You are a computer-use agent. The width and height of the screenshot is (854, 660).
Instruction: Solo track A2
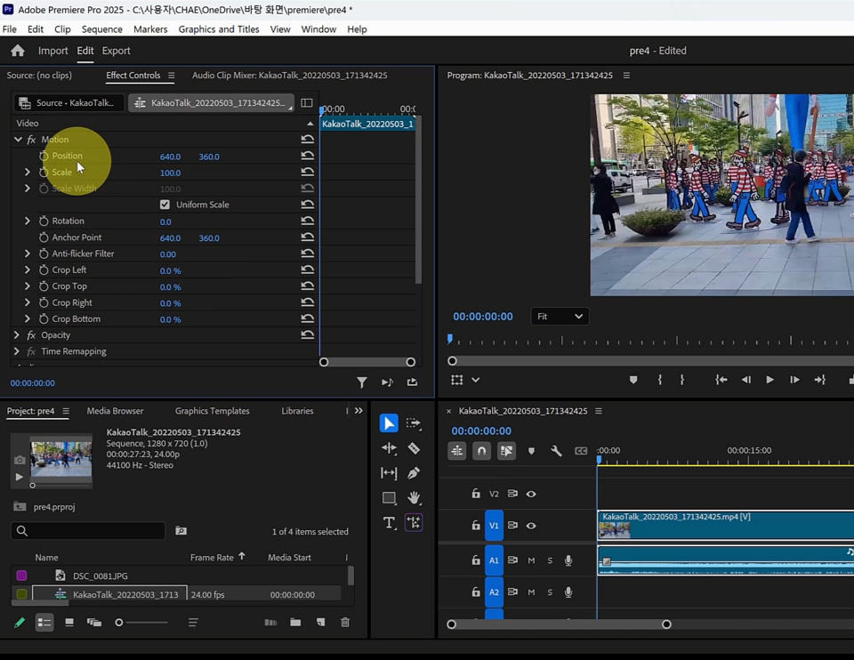[x=550, y=592]
